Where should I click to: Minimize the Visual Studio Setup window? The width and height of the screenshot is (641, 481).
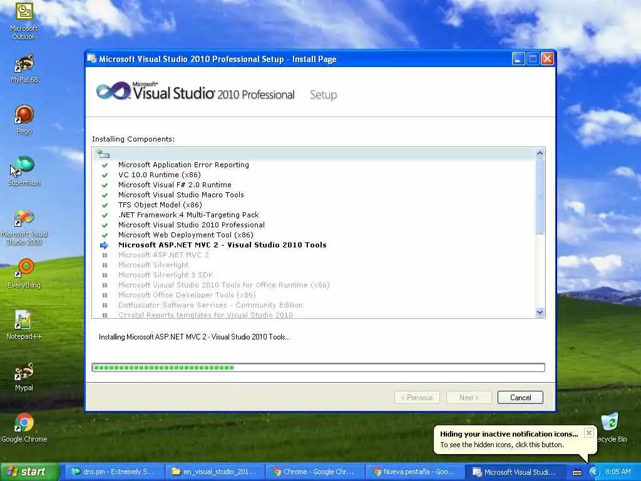(x=518, y=59)
